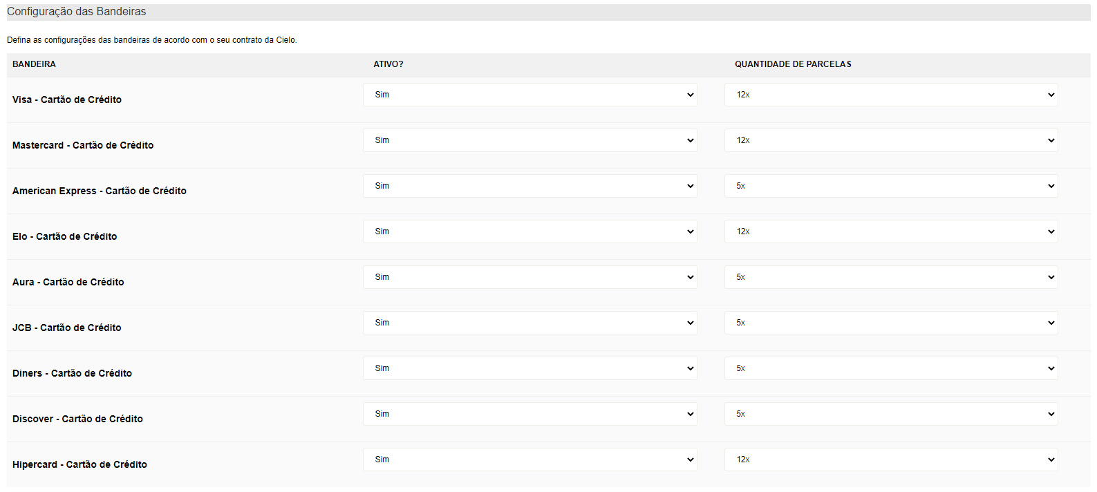
Task: Open Elo 'Ativo?' dropdown
Action: 529,231
